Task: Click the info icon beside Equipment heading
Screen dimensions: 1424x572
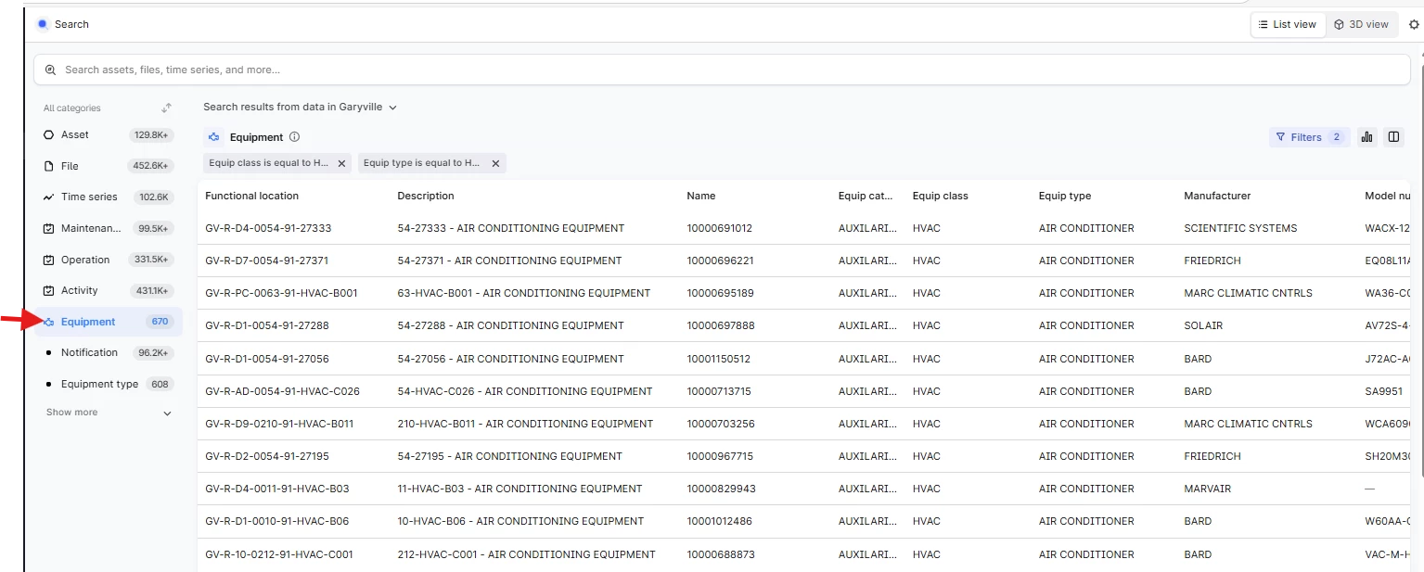Action: (294, 137)
